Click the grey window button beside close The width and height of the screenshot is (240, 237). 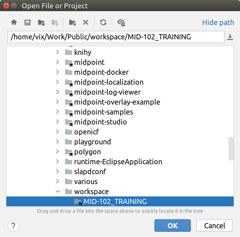click(x=14, y=6)
